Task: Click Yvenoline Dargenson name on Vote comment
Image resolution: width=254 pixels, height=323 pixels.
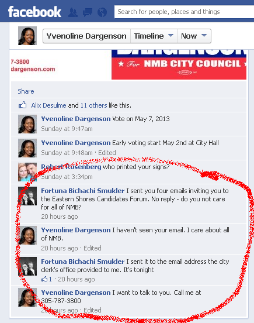Action: (x=76, y=119)
